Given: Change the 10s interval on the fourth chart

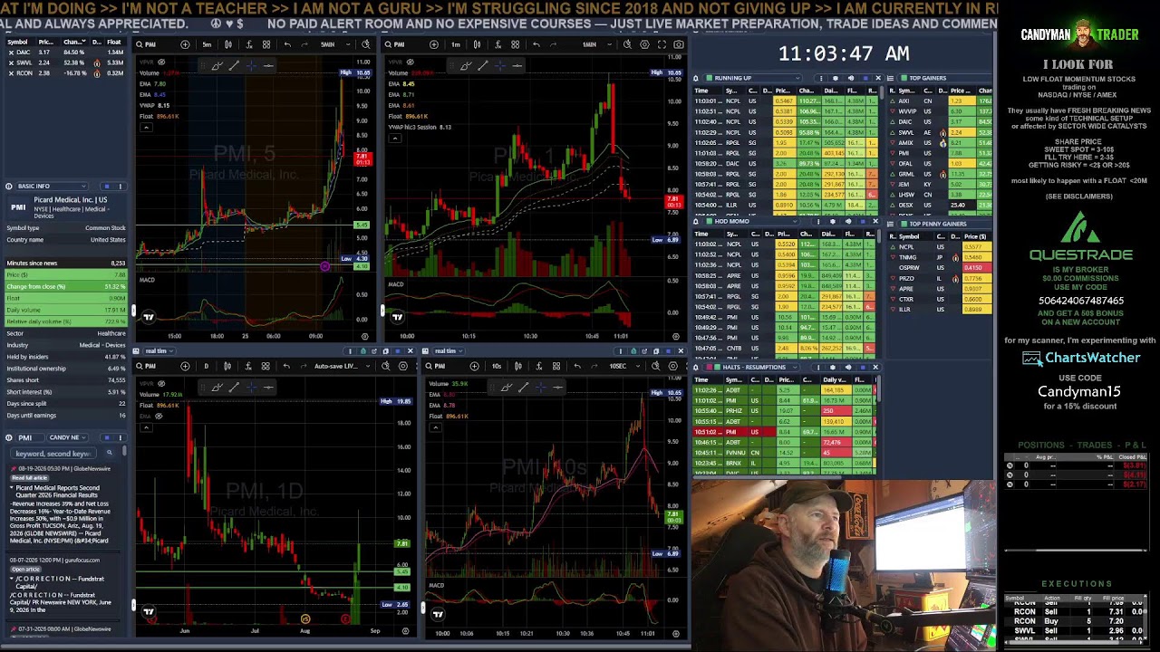Looking at the screenshot, I should coord(497,366).
